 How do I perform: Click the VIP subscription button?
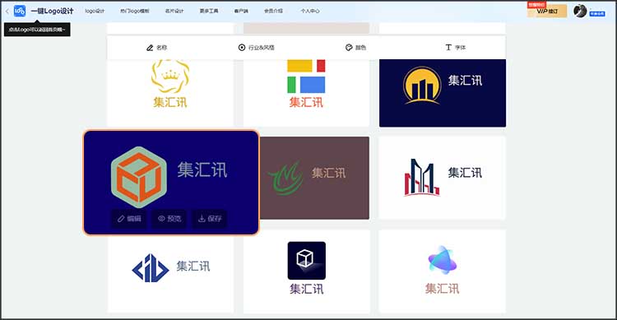tap(547, 11)
